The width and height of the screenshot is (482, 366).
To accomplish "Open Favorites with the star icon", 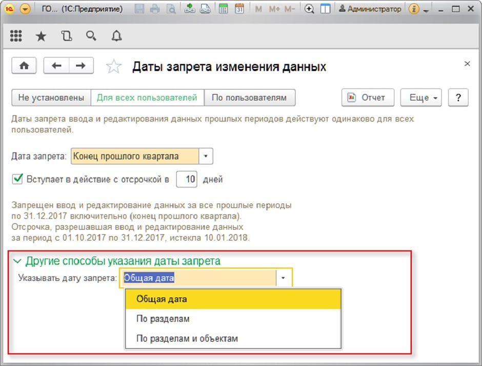I will (41, 36).
